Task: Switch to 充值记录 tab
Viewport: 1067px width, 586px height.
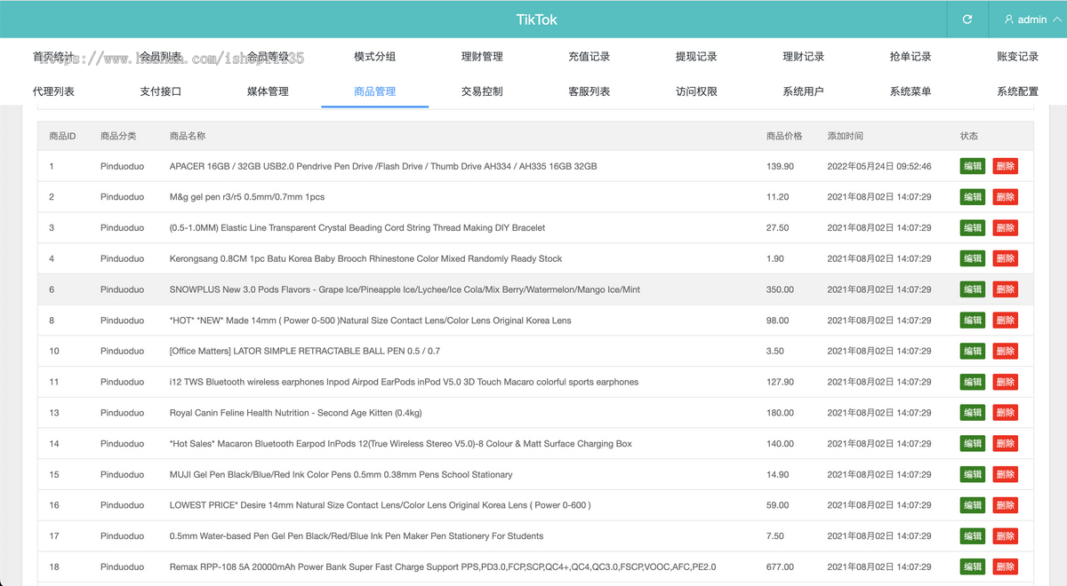Action: (589, 56)
